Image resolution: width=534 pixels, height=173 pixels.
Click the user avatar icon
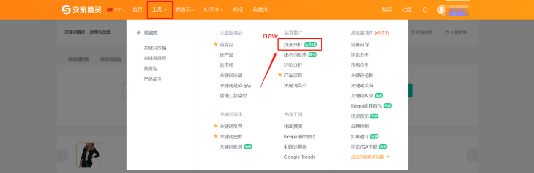(441, 9)
